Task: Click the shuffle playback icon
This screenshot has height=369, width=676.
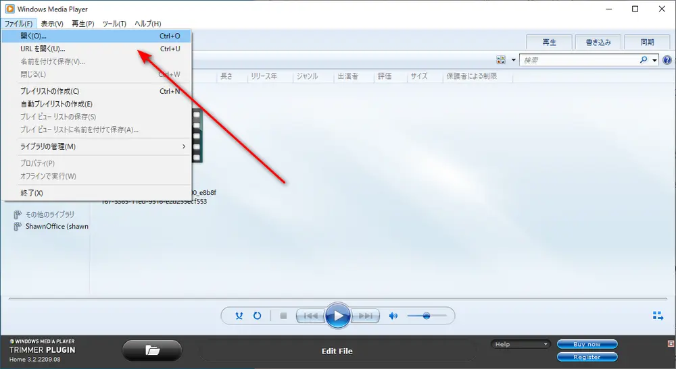Action: [x=239, y=316]
